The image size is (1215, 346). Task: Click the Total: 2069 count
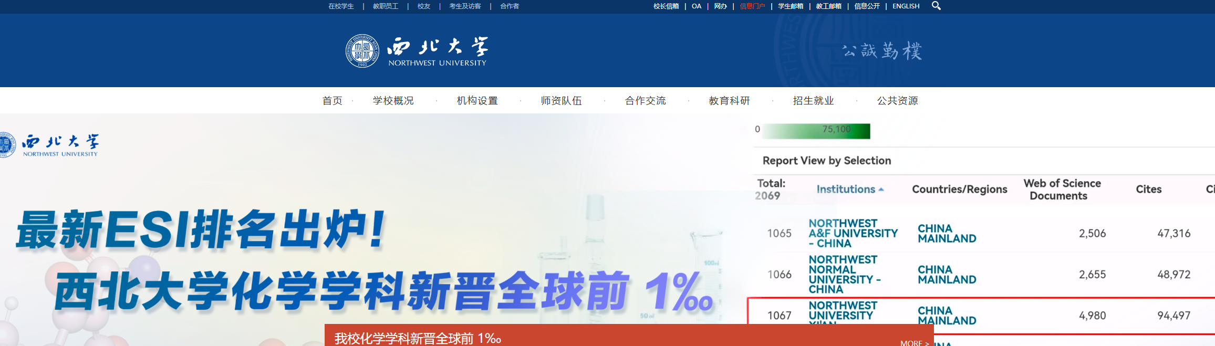click(x=771, y=190)
